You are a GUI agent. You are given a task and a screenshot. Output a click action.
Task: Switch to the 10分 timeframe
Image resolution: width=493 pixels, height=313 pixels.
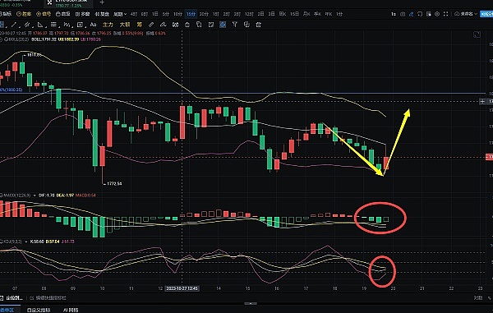pos(178,14)
